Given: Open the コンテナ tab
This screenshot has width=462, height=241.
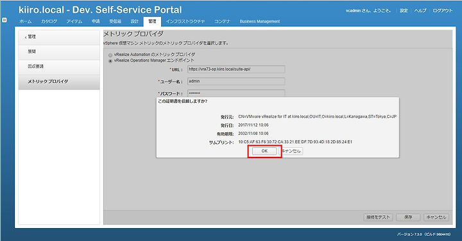Looking at the screenshot, I should pos(222,22).
